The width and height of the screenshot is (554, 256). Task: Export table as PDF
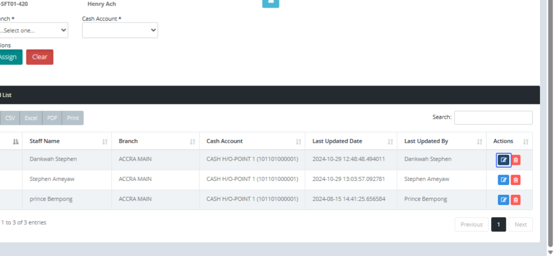click(x=52, y=118)
